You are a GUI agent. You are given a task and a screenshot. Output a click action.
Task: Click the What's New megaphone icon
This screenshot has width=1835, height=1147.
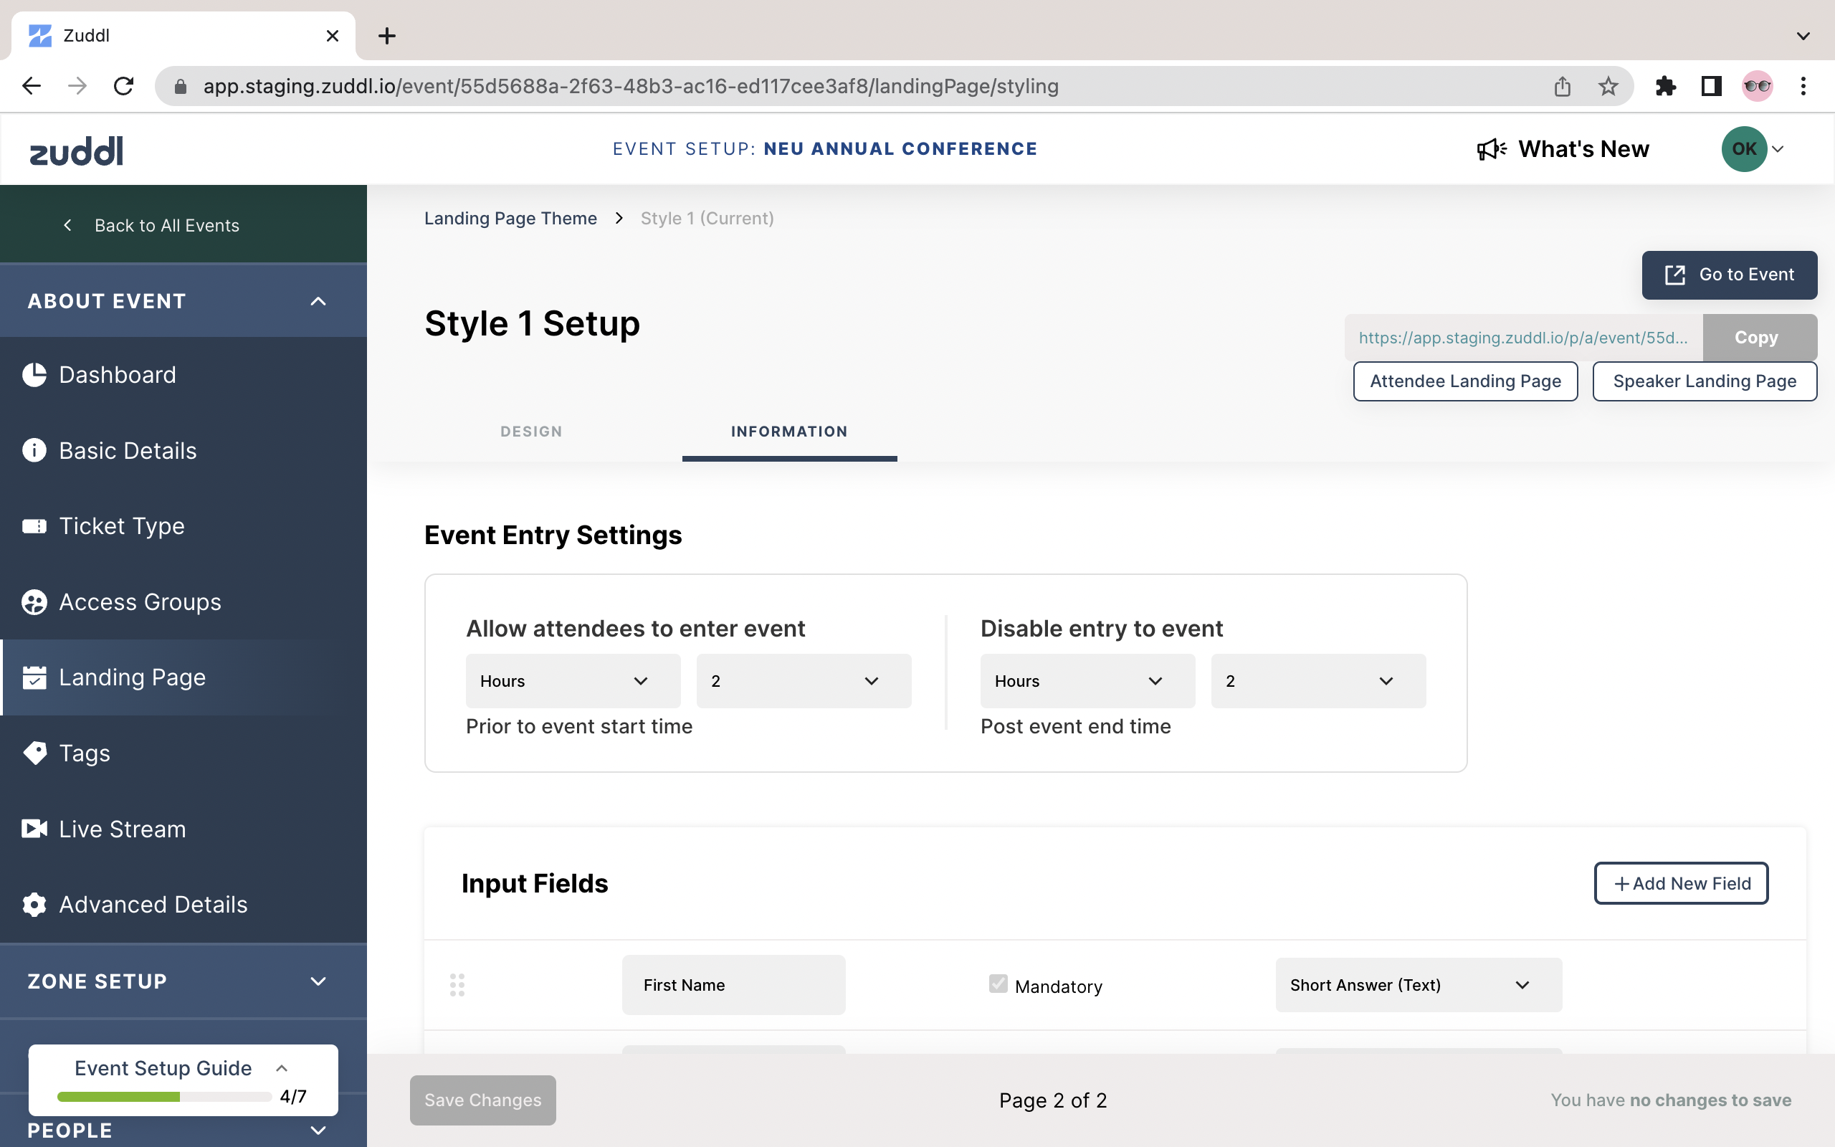(x=1491, y=148)
